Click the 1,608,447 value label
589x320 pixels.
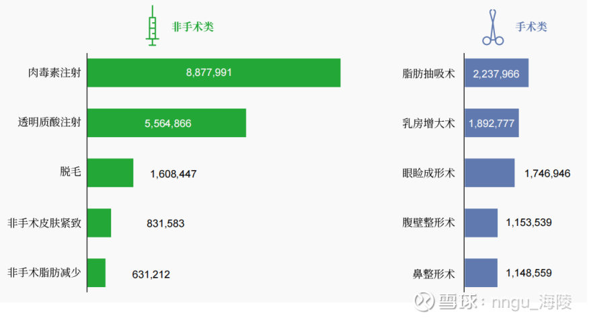(173, 174)
